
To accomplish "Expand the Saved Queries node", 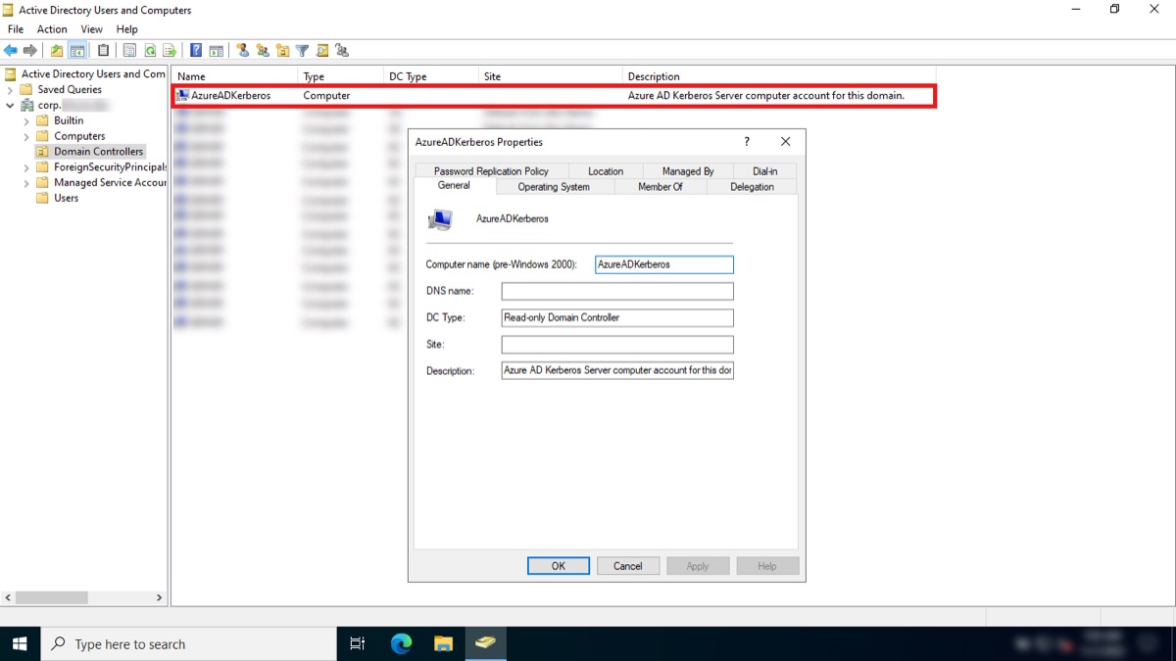I will pos(10,89).
